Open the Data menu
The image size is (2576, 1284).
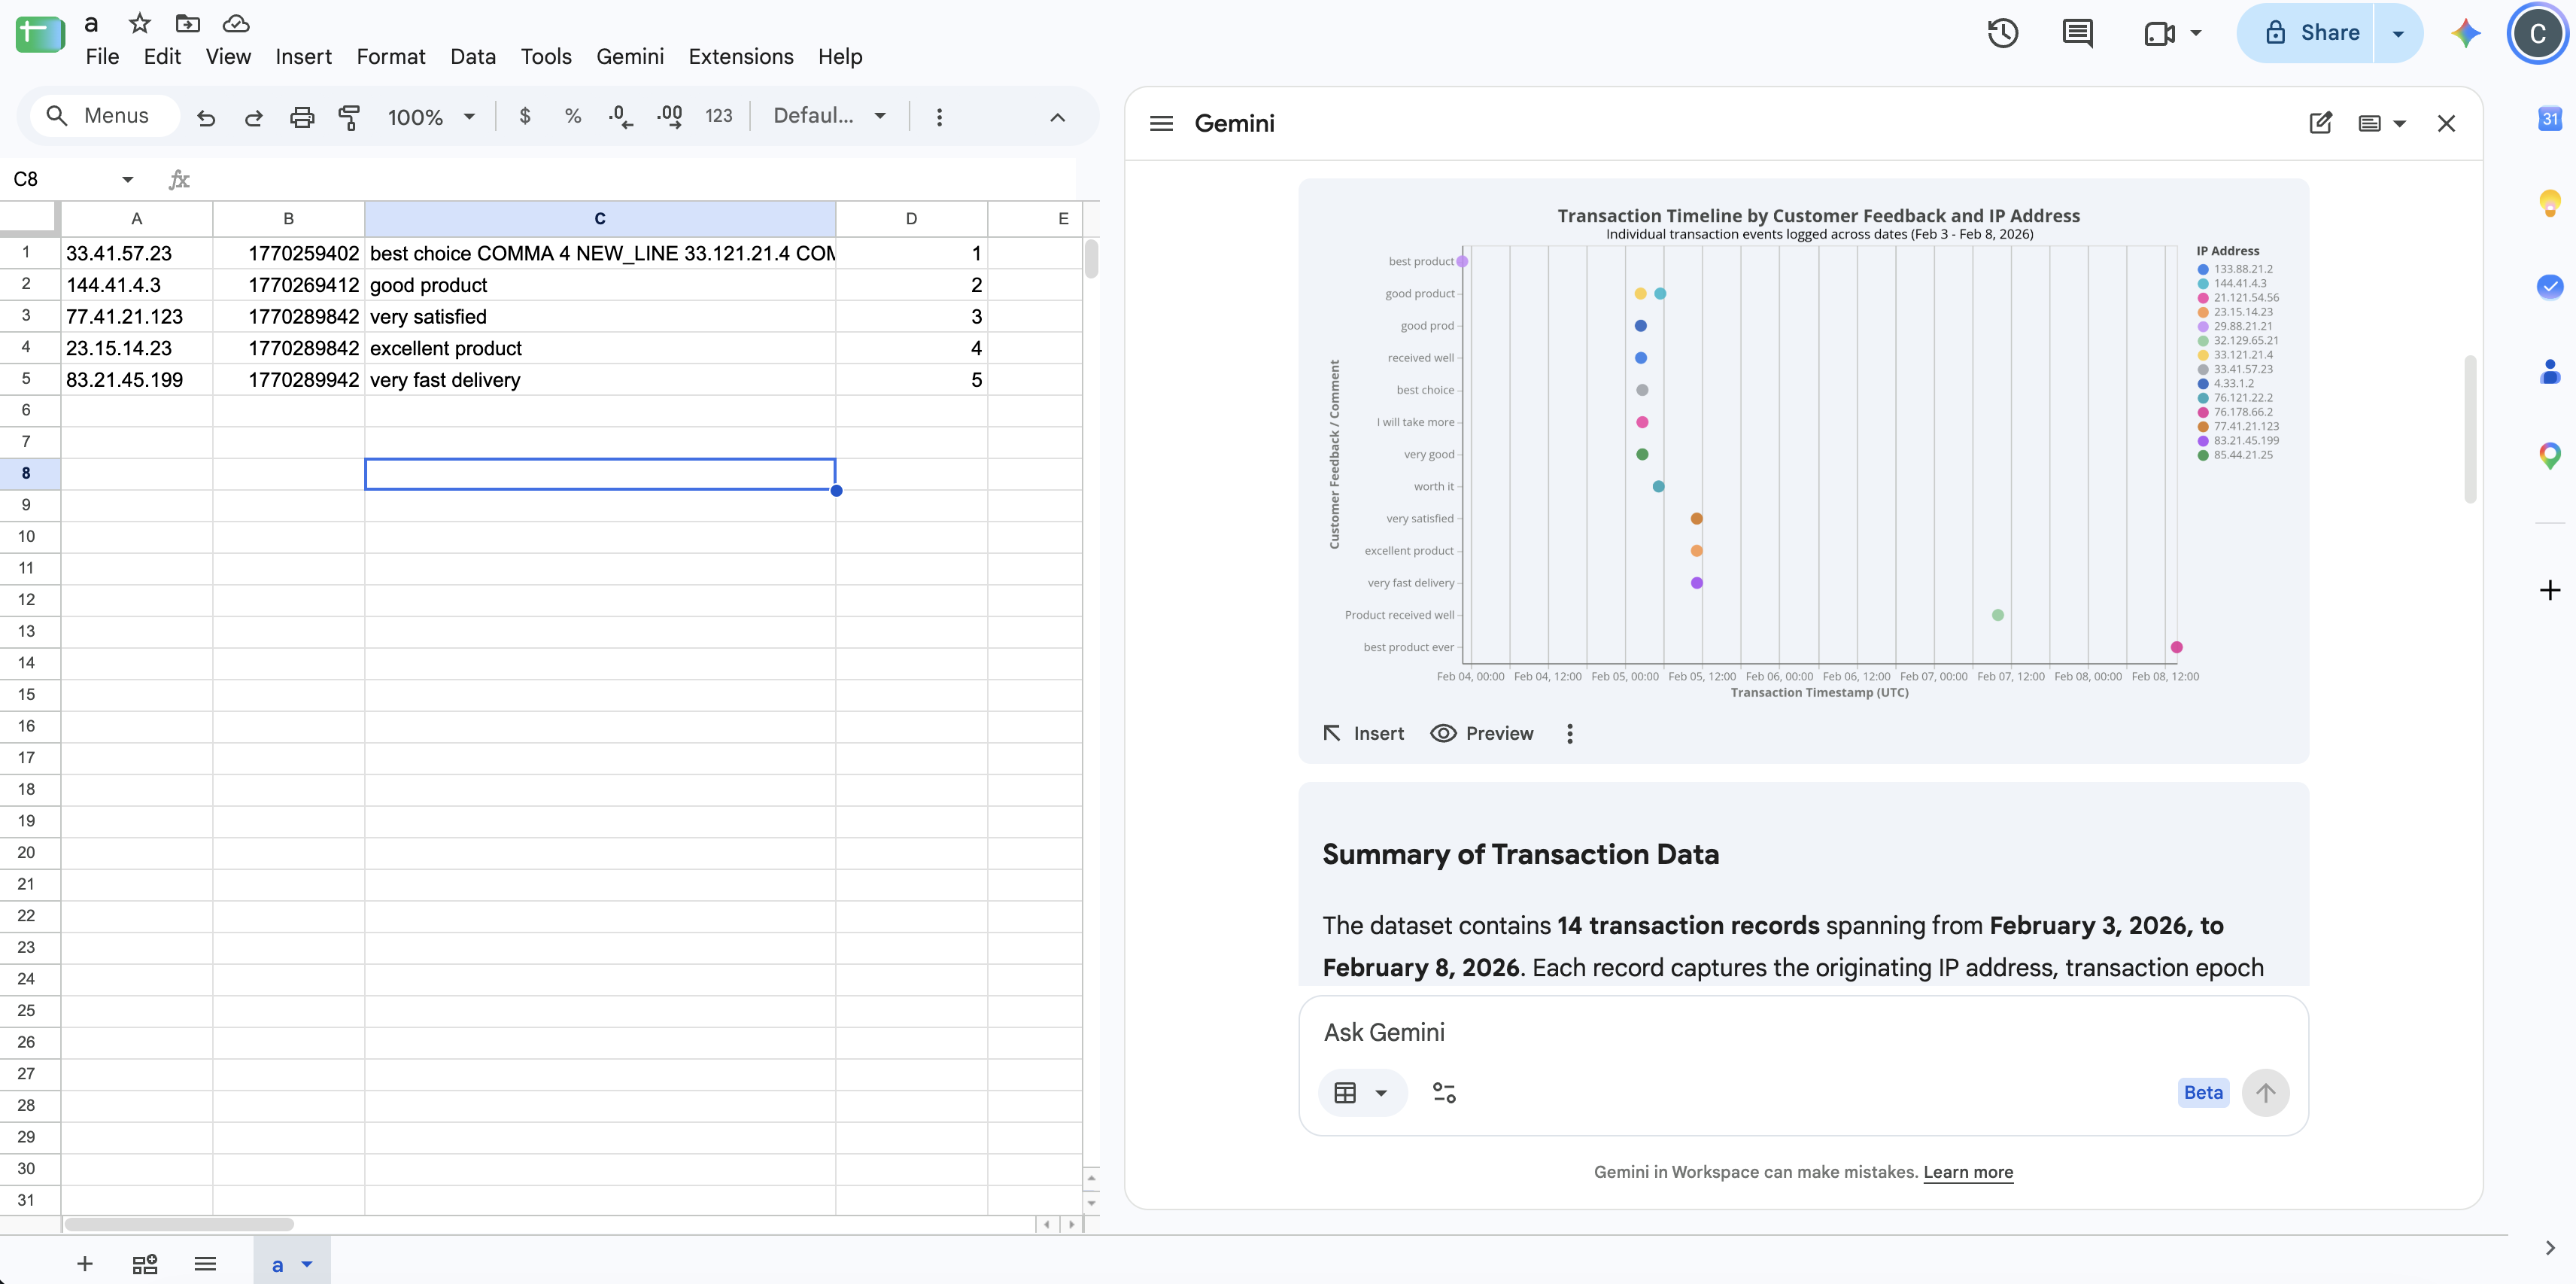point(473,57)
